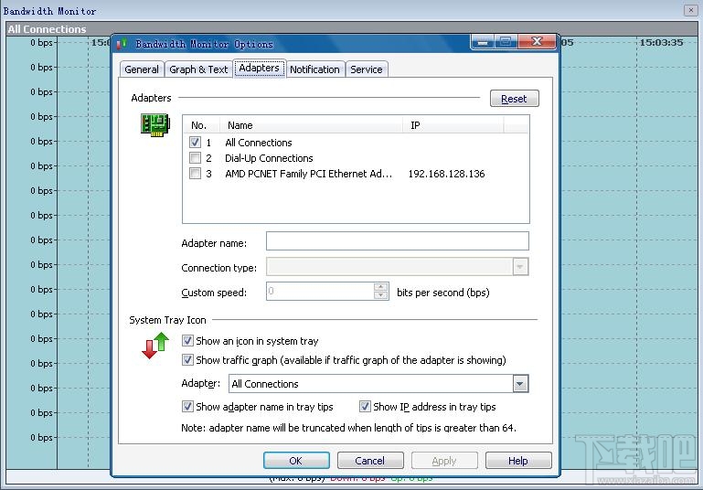703x490 pixels.
Task: Minimize the Options dialog
Action: click(483, 42)
